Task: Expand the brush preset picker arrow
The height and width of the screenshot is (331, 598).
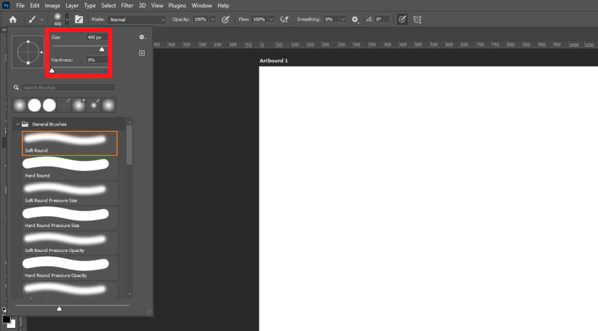Action: tap(67, 19)
